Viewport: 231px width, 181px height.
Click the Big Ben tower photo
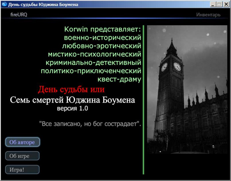187,91
